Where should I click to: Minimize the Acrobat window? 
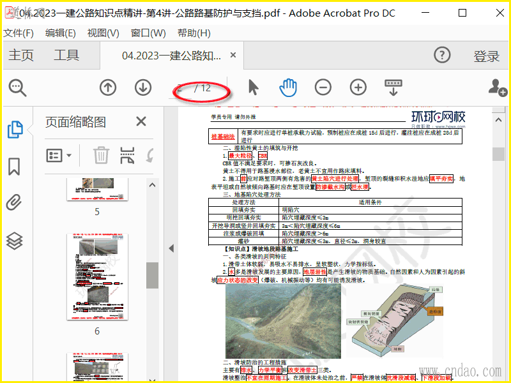[x=425, y=13]
